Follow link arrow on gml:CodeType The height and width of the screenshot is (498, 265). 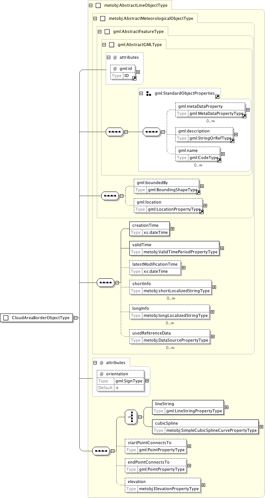click(x=219, y=160)
